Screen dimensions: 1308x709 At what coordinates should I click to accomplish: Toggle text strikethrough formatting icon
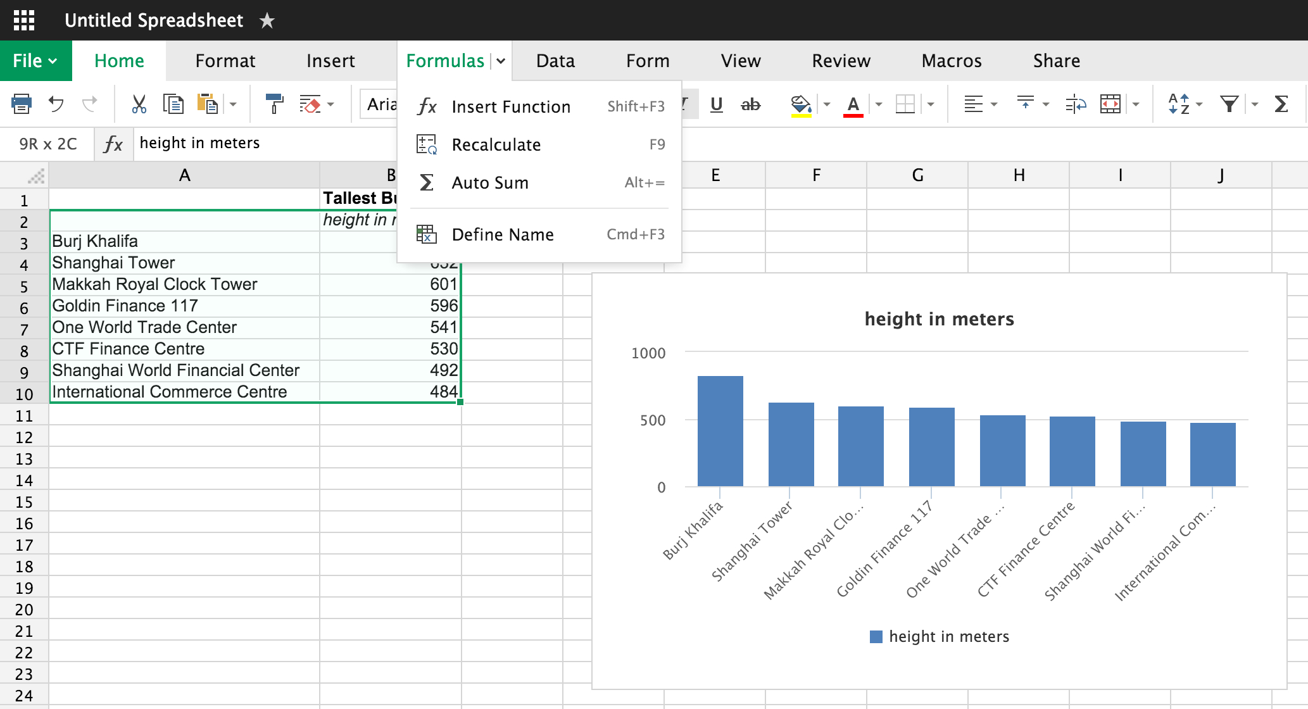[751, 105]
